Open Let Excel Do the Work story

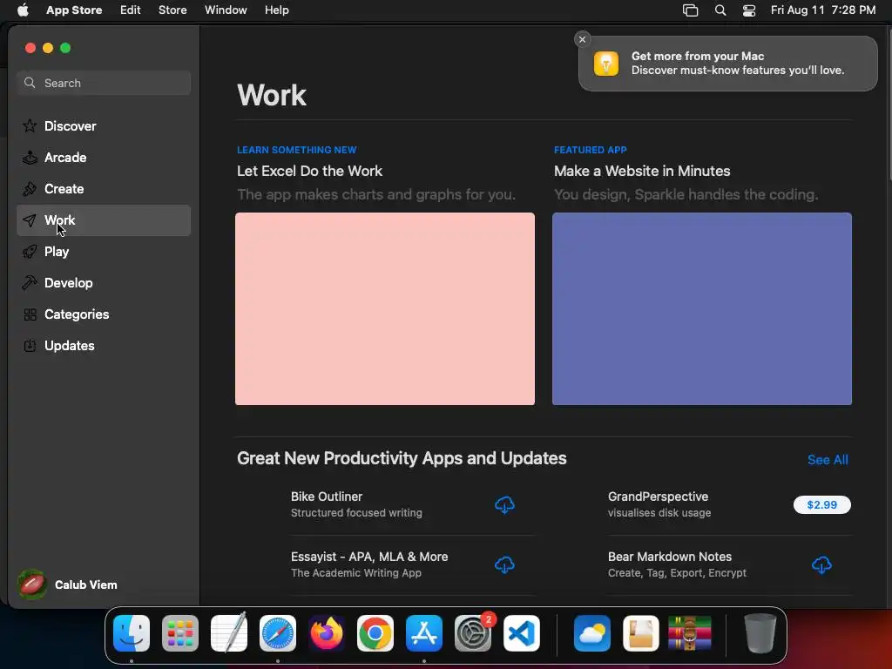point(309,171)
